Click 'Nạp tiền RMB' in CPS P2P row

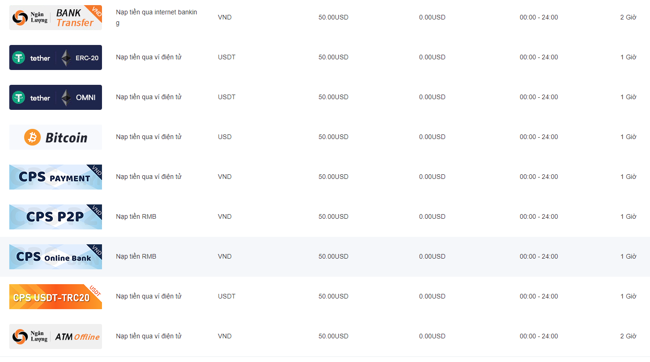pyautogui.click(x=136, y=216)
